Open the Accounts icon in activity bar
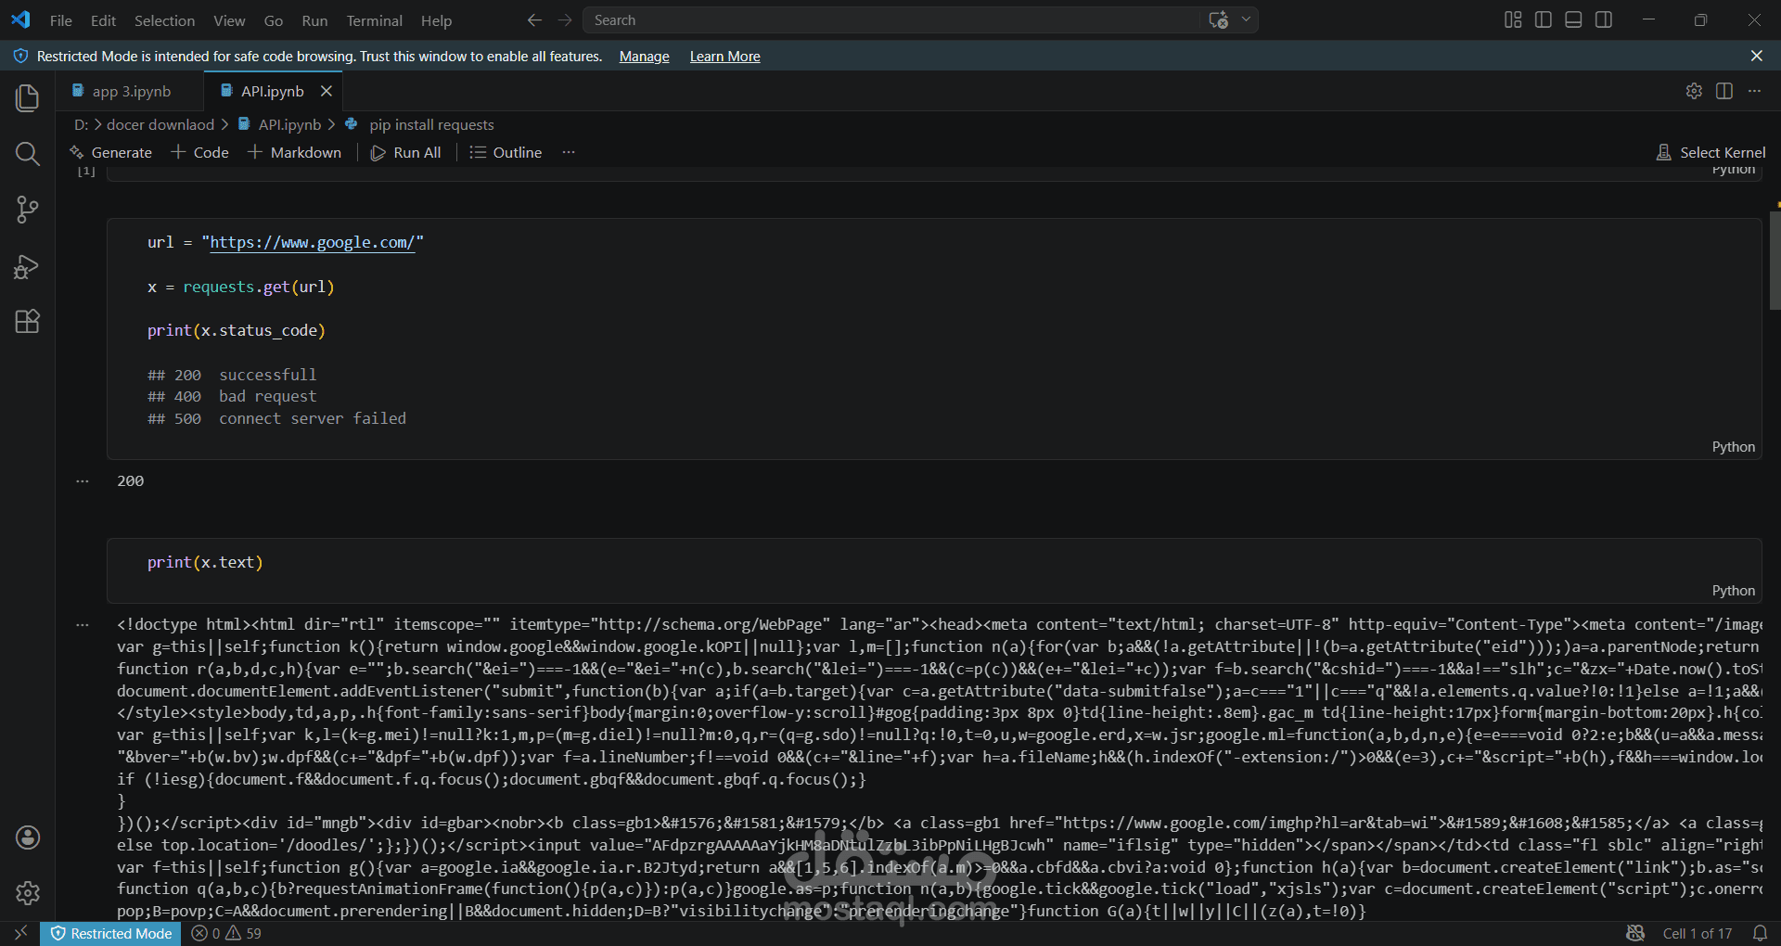The width and height of the screenshot is (1781, 946). [x=27, y=837]
